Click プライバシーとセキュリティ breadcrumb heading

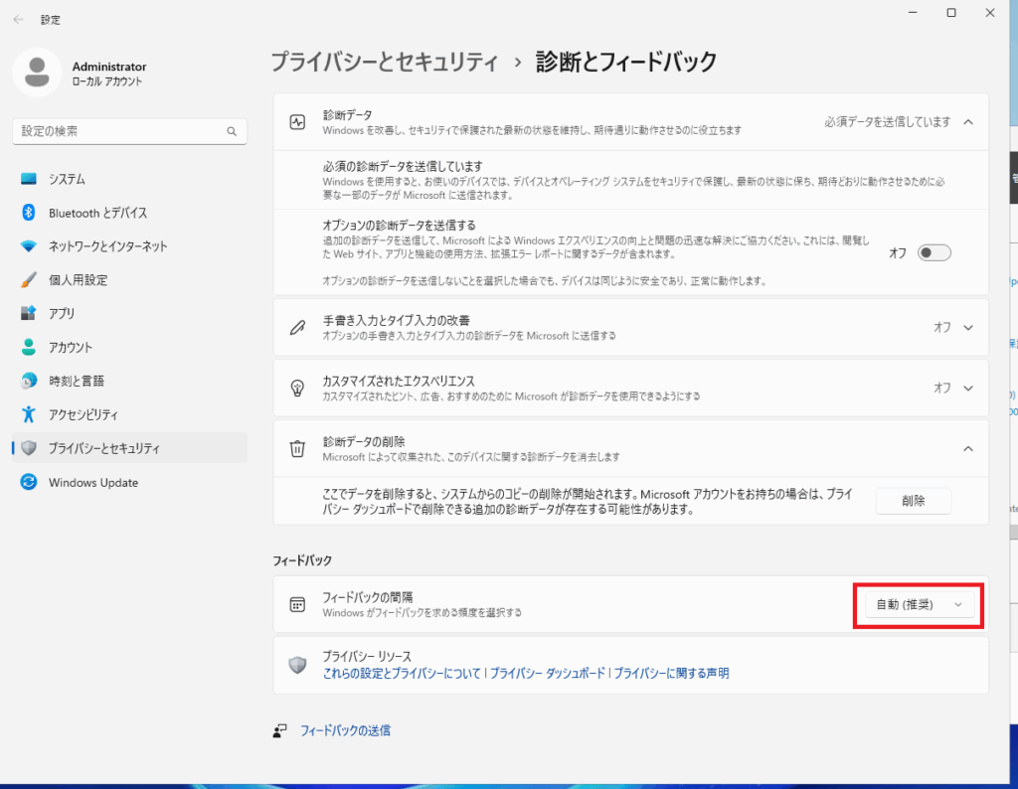coord(385,62)
